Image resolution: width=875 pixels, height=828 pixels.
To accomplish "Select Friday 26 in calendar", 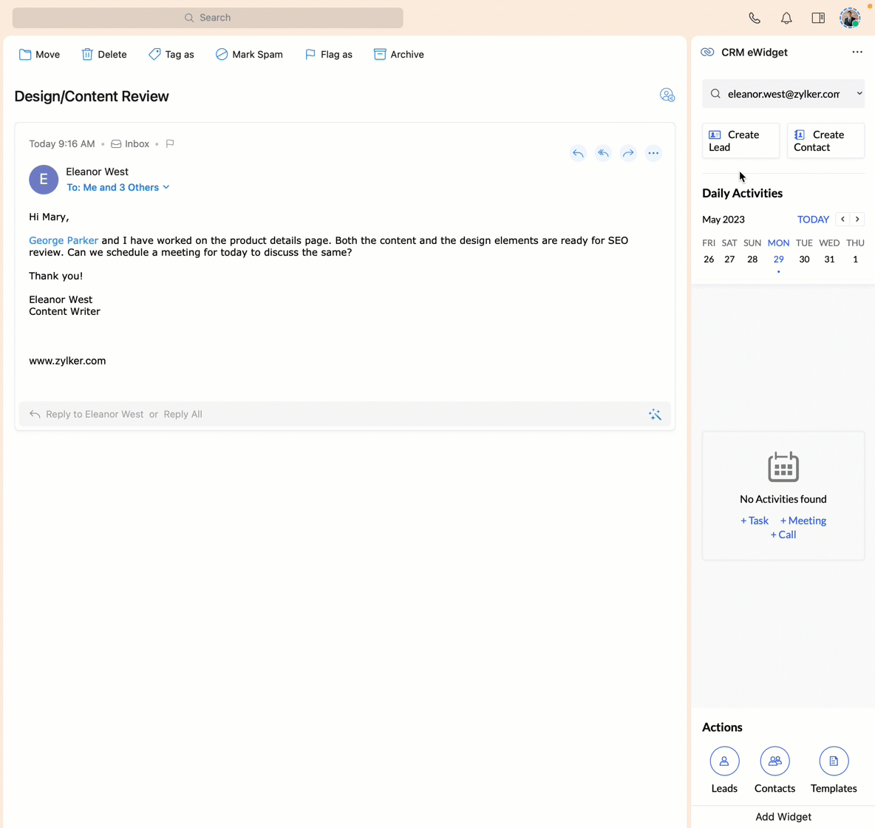I will point(709,259).
